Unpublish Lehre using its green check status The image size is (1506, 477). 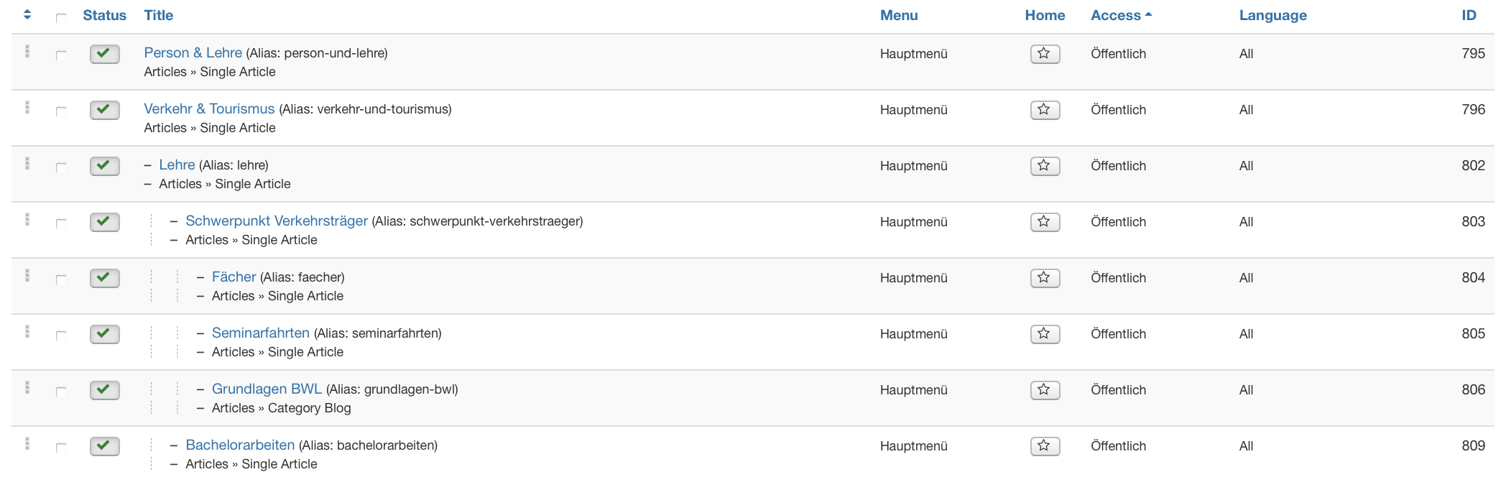(105, 166)
